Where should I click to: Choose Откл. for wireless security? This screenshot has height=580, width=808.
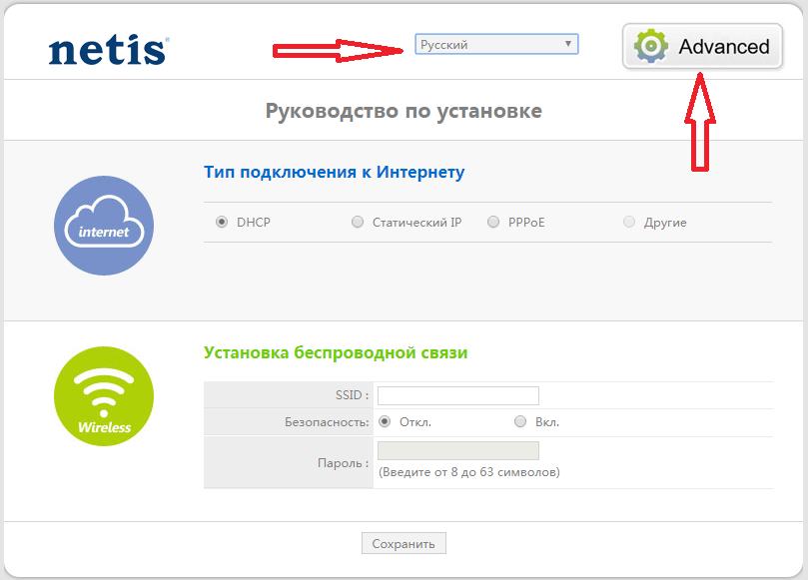pyautogui.click(x=385, y=422)
